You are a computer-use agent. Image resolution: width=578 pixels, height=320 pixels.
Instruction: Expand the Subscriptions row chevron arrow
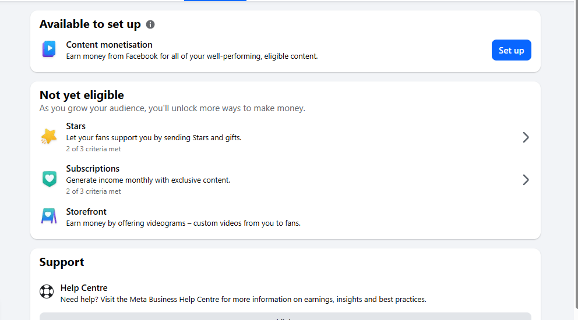pyautogui.click(x=526, y=180)
